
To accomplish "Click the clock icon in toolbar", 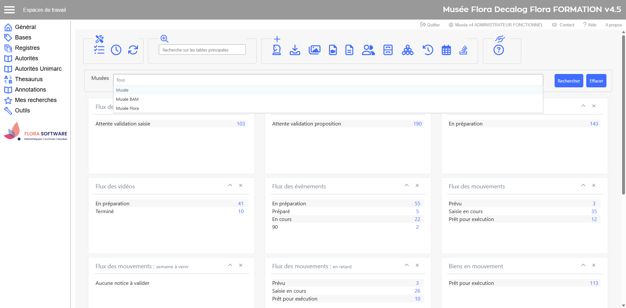I will pos(116,50).
